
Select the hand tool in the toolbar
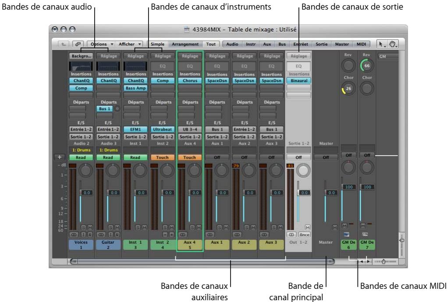(393, 44)
